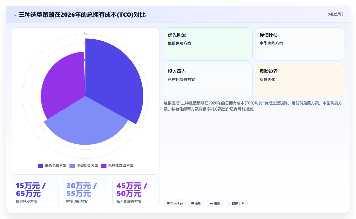This screenshot has height=219, width=356.
Task: Click the chart title 三种选型策略在2026年的总拥有成本(TCO)对比
Action: click(x=82, y=15)
